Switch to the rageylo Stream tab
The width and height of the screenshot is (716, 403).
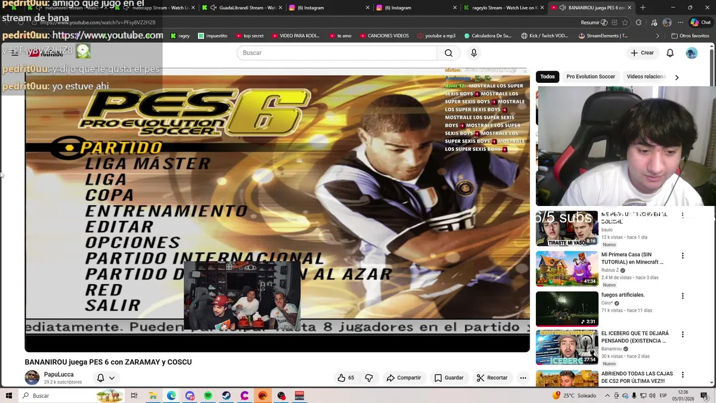click(502, 8)
